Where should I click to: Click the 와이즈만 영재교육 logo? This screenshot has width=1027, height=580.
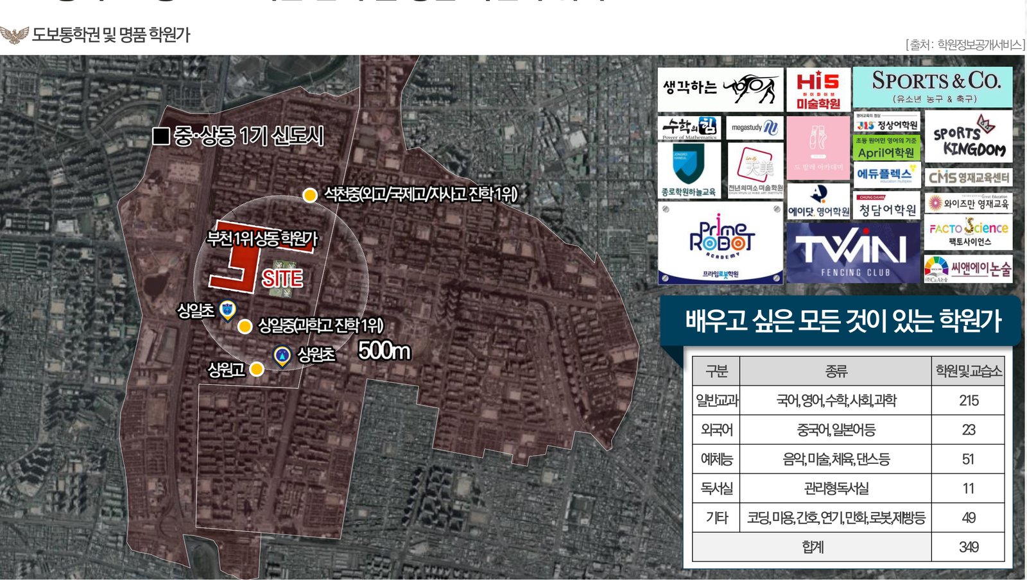click(969, 203)
